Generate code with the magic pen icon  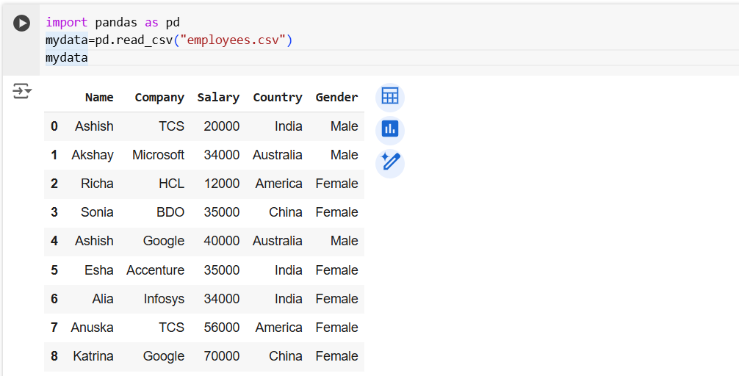pyautogui.click(x=389, y=162)
